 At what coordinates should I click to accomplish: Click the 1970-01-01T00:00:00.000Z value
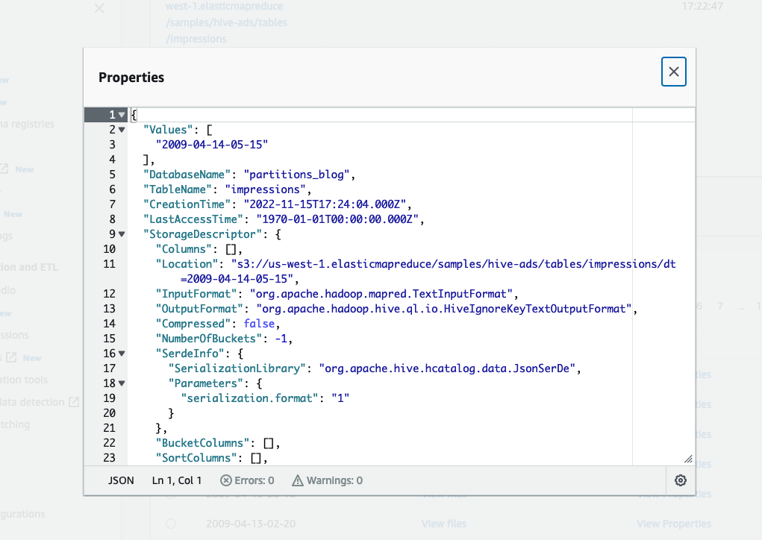(337, 219)
